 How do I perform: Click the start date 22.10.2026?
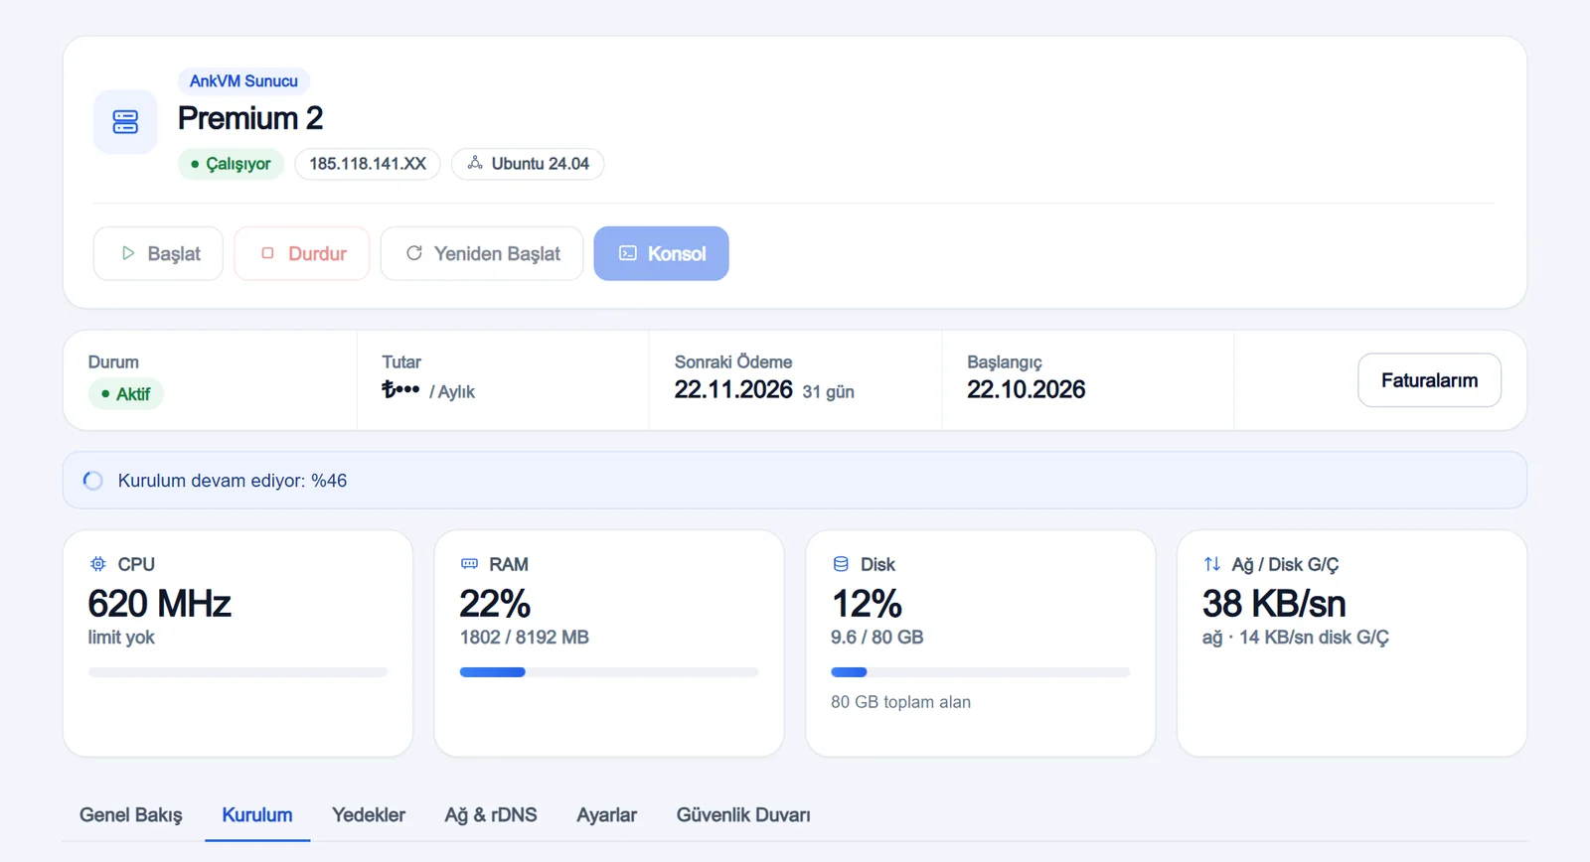pyautogui.click(x=1027, y=389)
